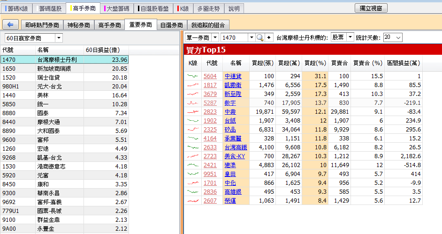This screenshot has width=442, height=234.
Task: Select 神秘券商 sub-tab
Action: [79, 25]
